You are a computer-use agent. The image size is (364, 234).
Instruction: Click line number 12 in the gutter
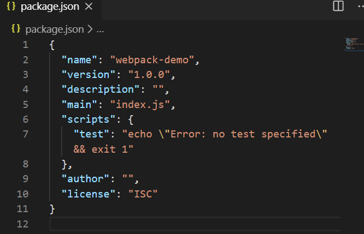[x=23, y=224]
